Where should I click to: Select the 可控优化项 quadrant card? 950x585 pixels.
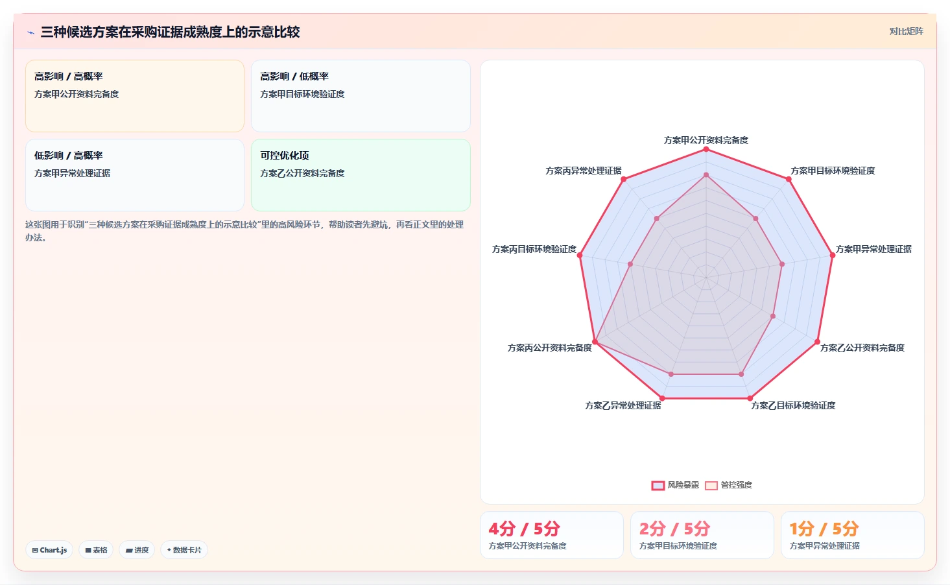pyautogui.click(x=361, y=175)
